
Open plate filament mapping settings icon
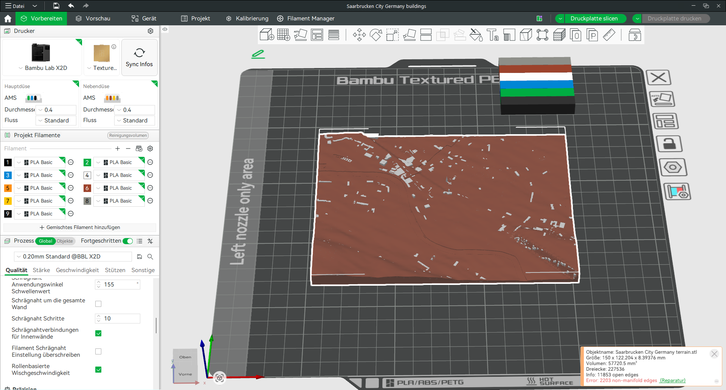(677, 191)
